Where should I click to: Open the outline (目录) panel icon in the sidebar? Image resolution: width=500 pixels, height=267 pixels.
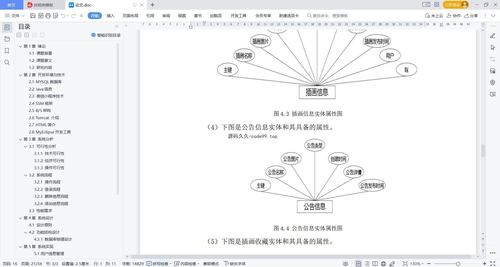[7, 27]
